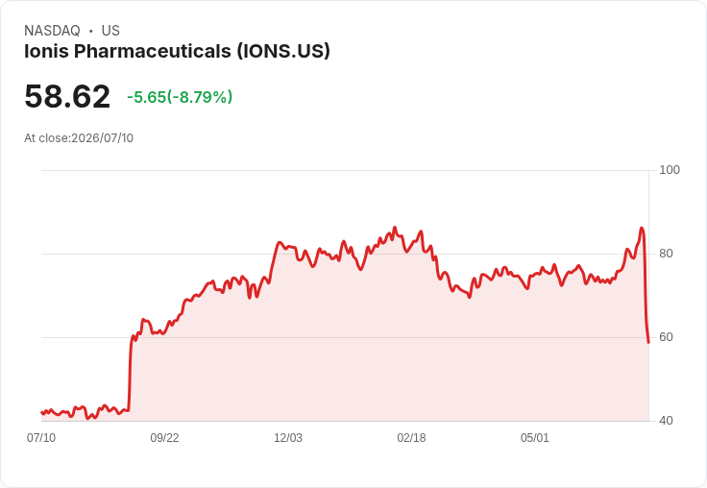
Task: Click the NASDAQ exchange label
Action: (x=52, y=31)
